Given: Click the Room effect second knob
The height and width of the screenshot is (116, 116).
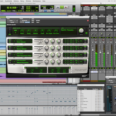Looking at the screenshot, I should tap(41, 70).
